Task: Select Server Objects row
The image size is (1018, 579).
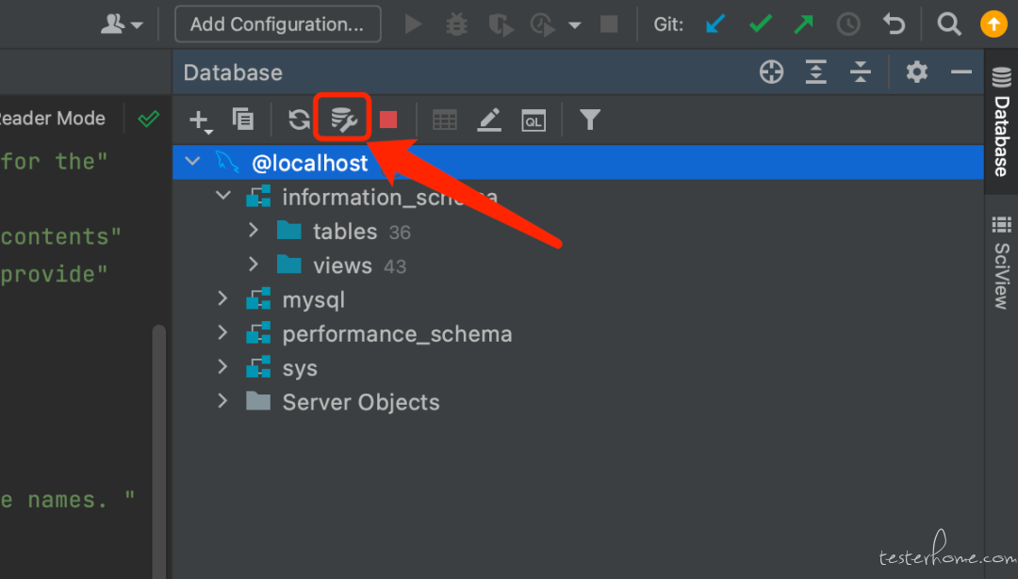Action: click(x=578, y=402)
